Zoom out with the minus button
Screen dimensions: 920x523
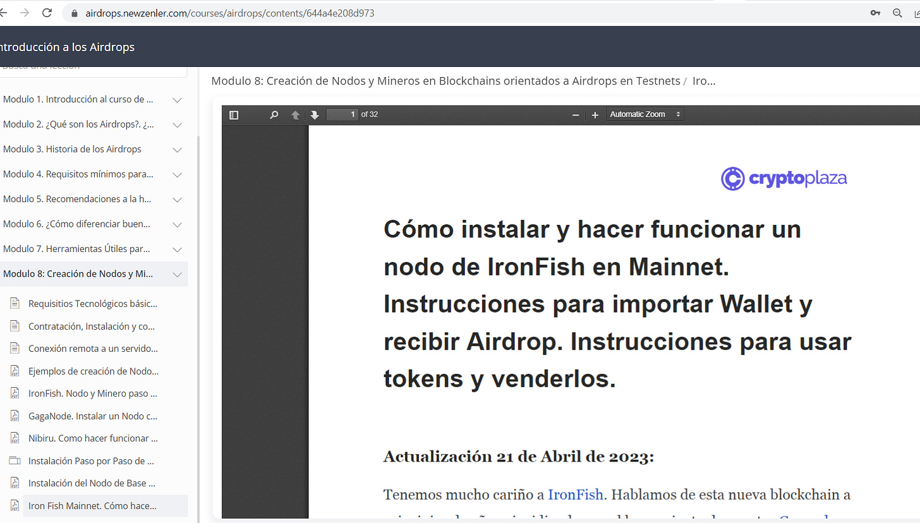pyautogui.click(x=576, y=115)
